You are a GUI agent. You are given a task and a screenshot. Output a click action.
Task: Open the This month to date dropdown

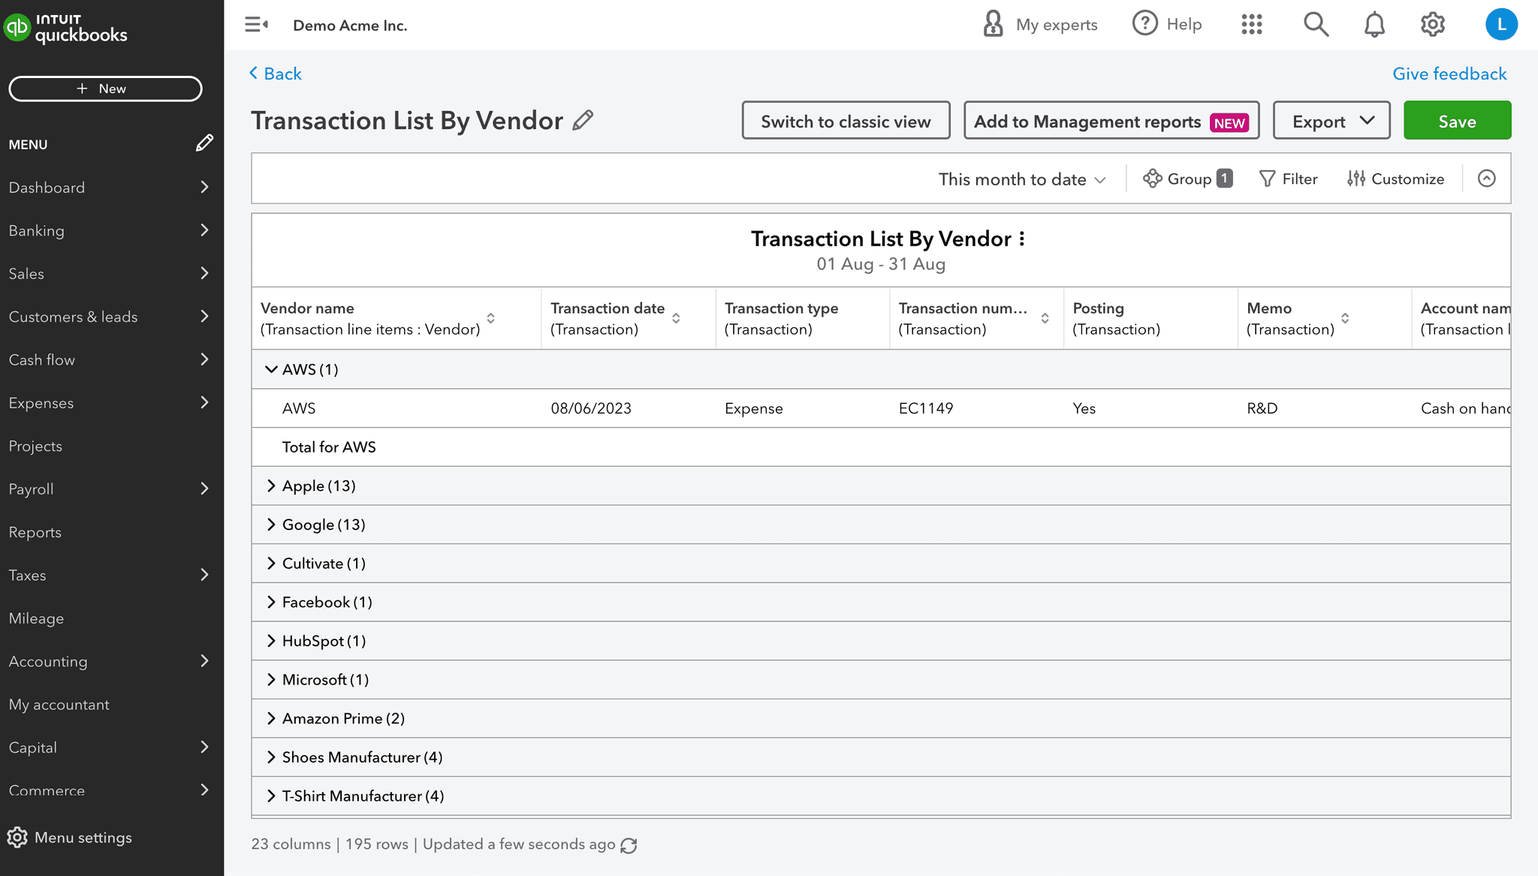(1022, 179)
